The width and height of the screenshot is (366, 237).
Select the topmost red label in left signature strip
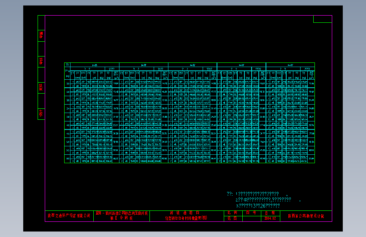41,35
